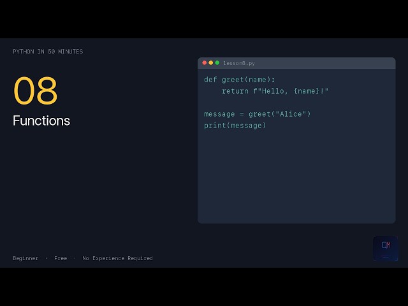Click the green maximize dot in code window

(x=217, y=62)
